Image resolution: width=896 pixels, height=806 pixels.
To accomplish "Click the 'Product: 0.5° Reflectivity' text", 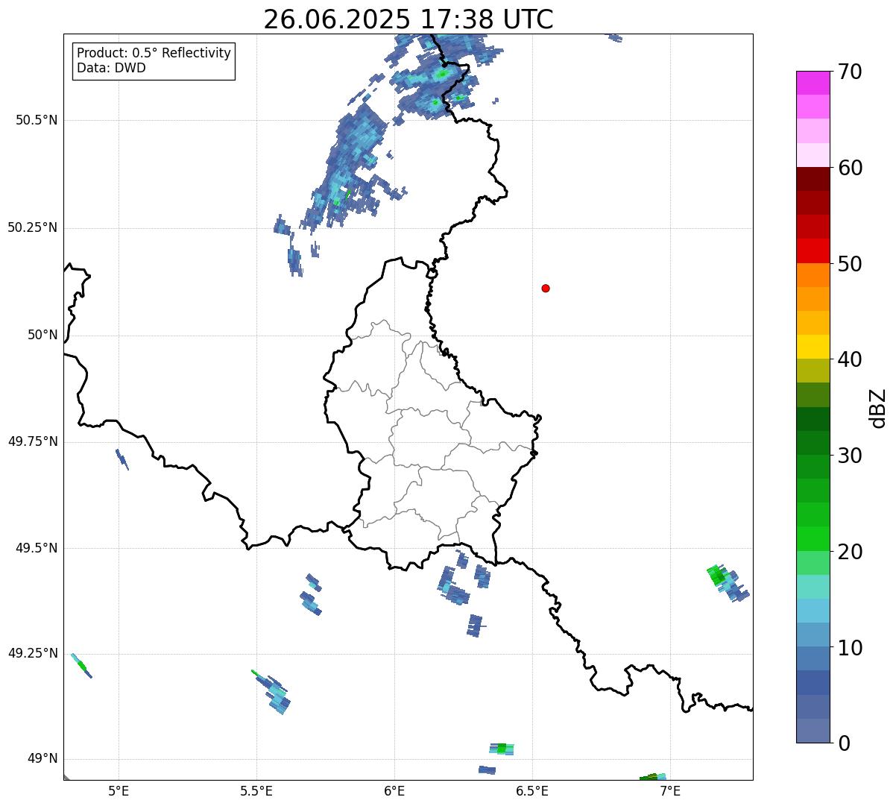I will [154, 54].
